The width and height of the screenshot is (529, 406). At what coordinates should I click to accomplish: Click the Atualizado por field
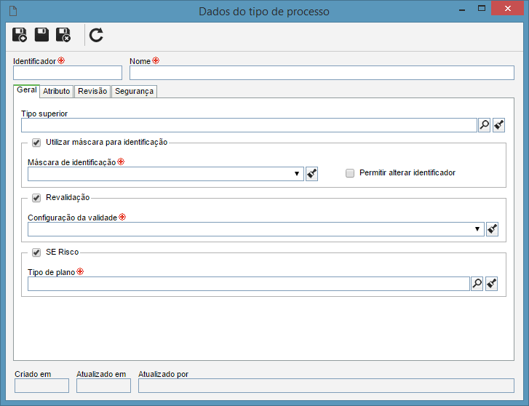pyautogui.click(x=326, y=386)
